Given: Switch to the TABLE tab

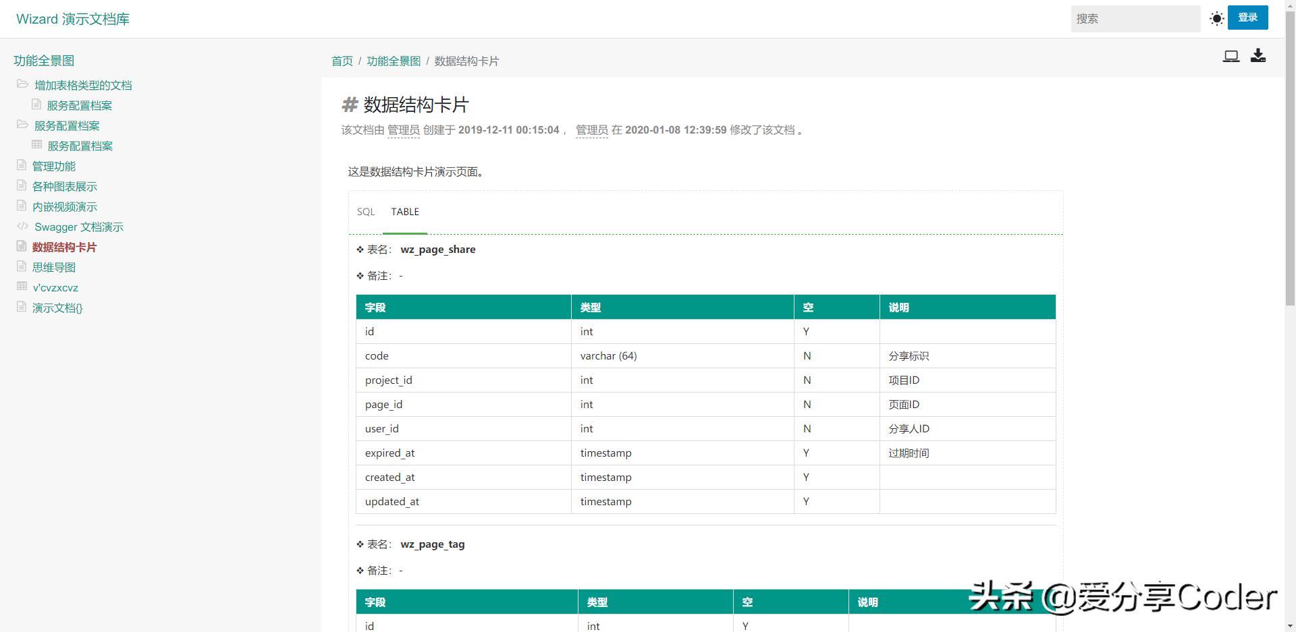Looking at the screenshot, I should point(405,212).
